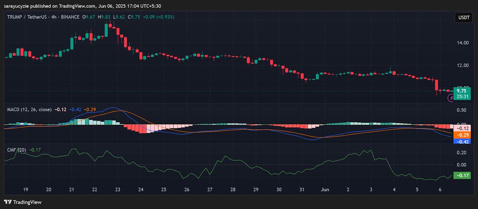Click the change value +0.09 (+0.93%)
Viewport: 478px width, 209px height.
point(158,17)
